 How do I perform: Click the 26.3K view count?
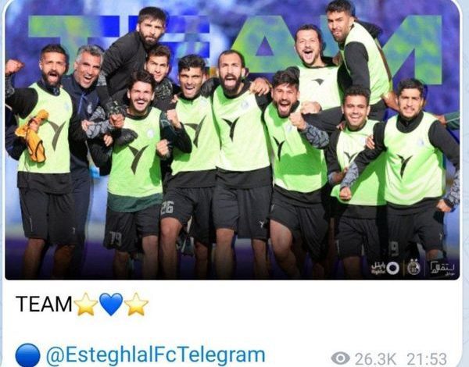[x=376, y=358]
